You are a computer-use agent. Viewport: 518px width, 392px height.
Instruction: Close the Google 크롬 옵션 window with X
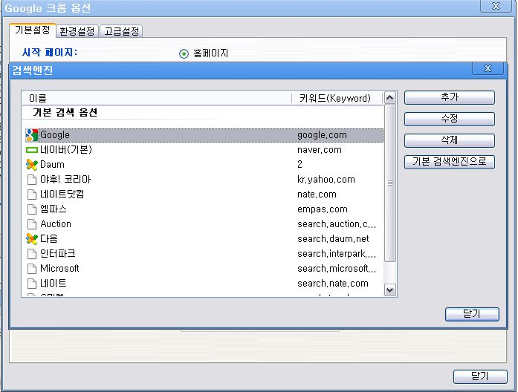click(496, 6)
